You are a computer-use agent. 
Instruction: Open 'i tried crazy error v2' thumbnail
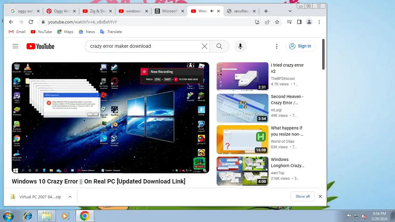pyautogui.click(x=243, y=76)
